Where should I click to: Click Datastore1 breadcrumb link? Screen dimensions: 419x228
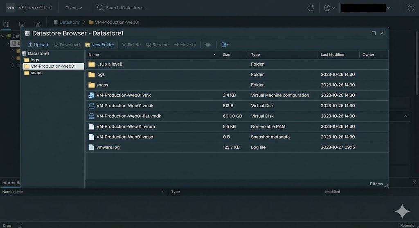70,22
